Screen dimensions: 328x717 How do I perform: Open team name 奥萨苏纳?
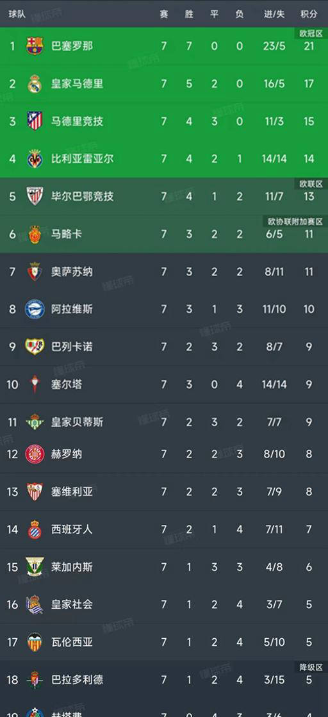pyautogui.click(x=72, y=272)
